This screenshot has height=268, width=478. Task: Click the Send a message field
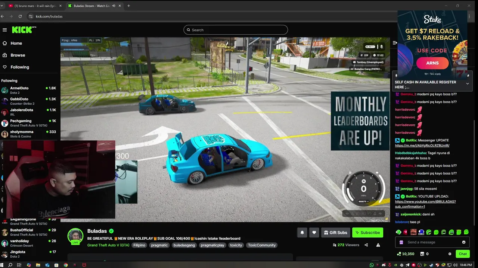[x=432, y=242]
